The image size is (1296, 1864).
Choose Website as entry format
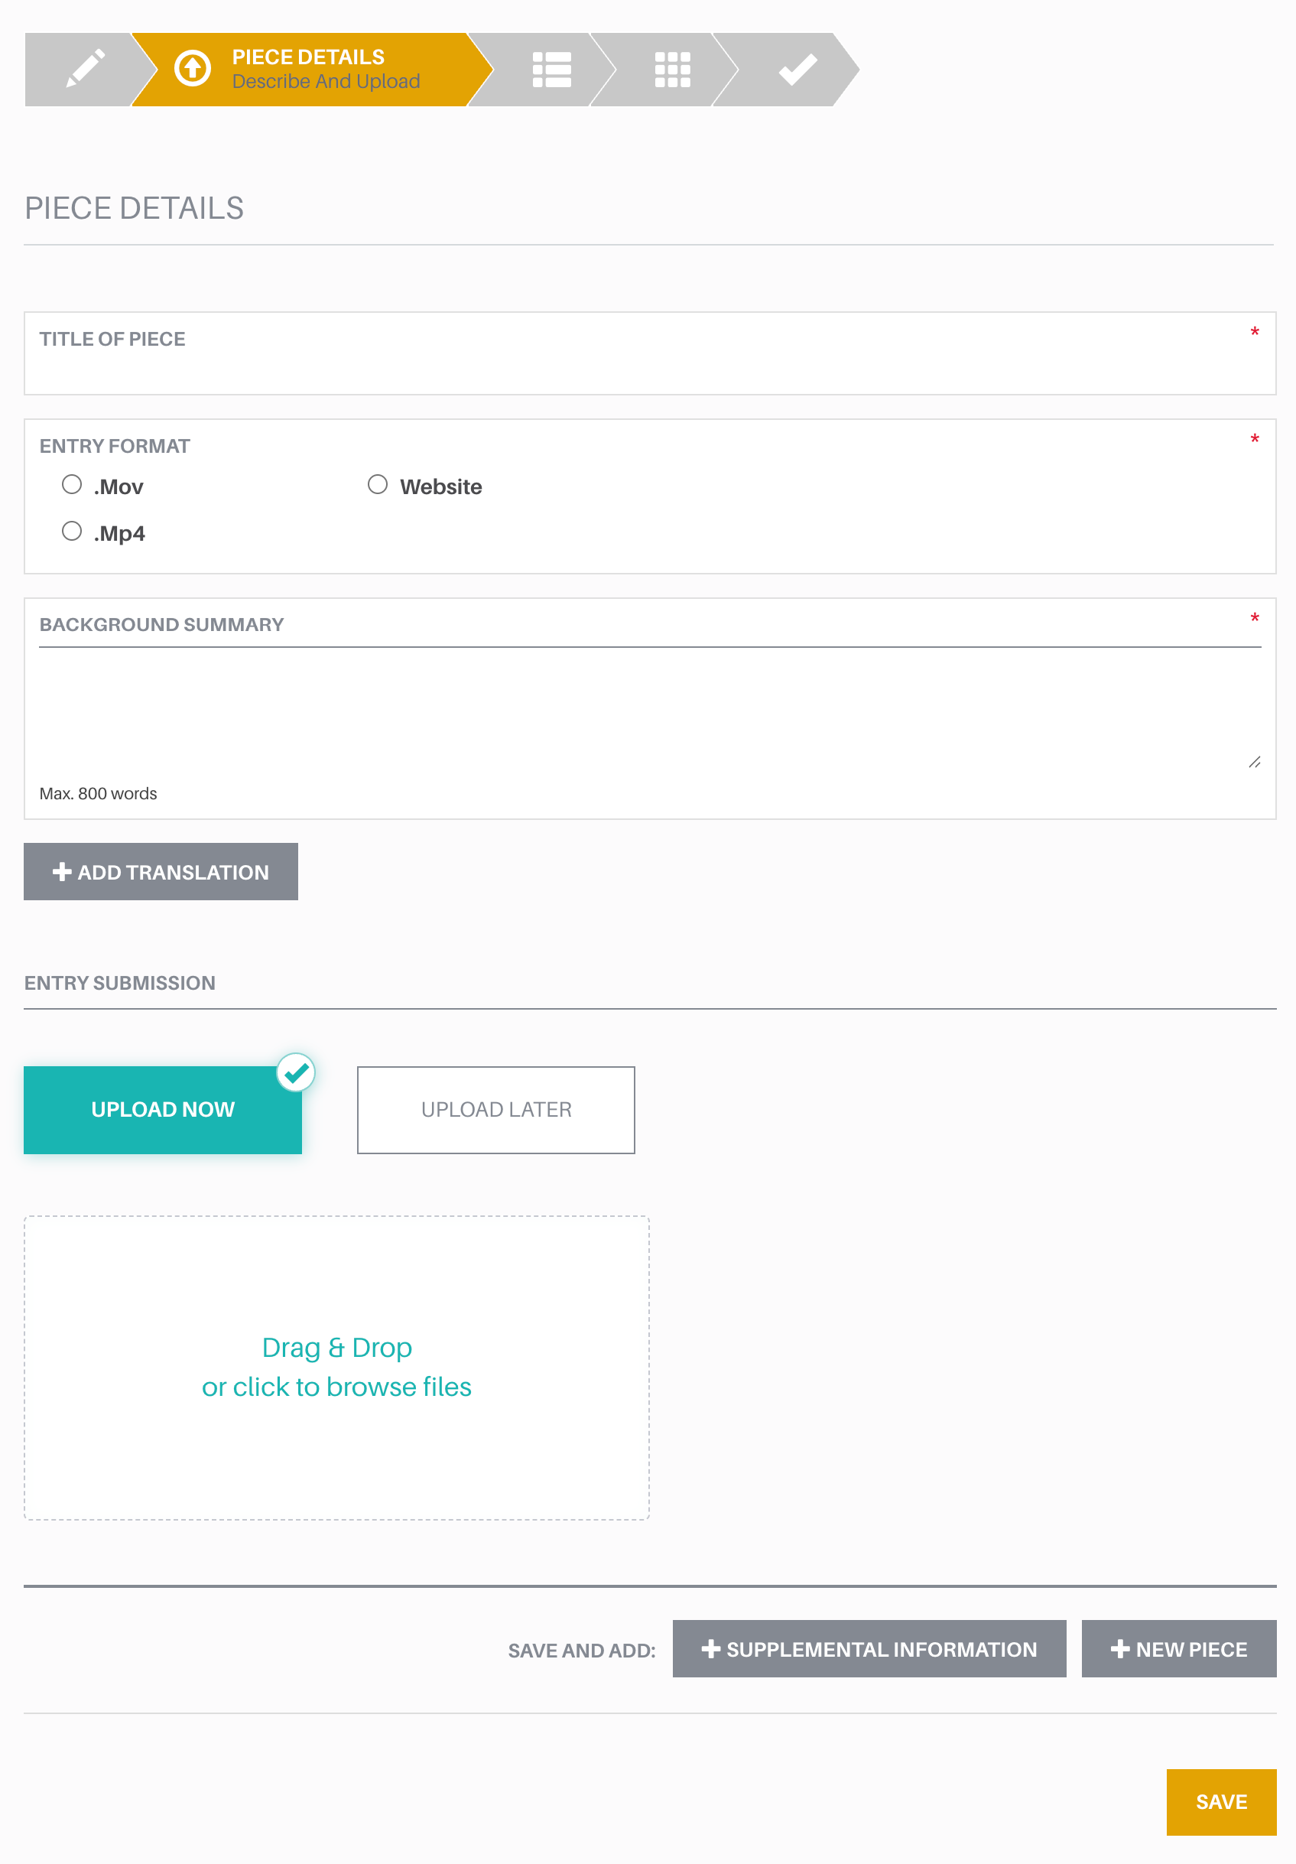click(x=378, y=485)
